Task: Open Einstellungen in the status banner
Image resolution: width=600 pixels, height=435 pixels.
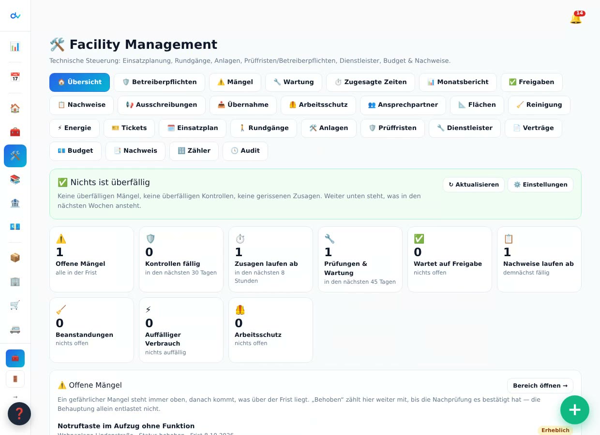Action: click(x=540, y=185)
